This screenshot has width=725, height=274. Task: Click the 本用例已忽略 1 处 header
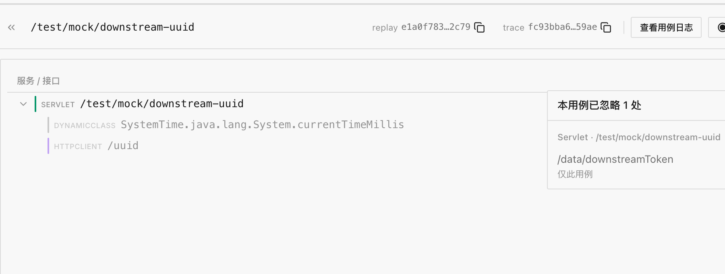(x=599, y=105)
